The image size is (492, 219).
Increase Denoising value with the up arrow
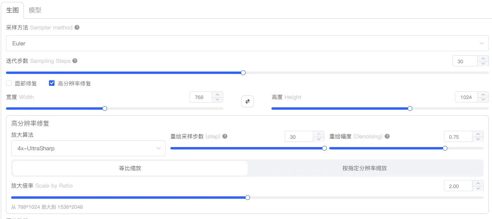tap(478, 134)
